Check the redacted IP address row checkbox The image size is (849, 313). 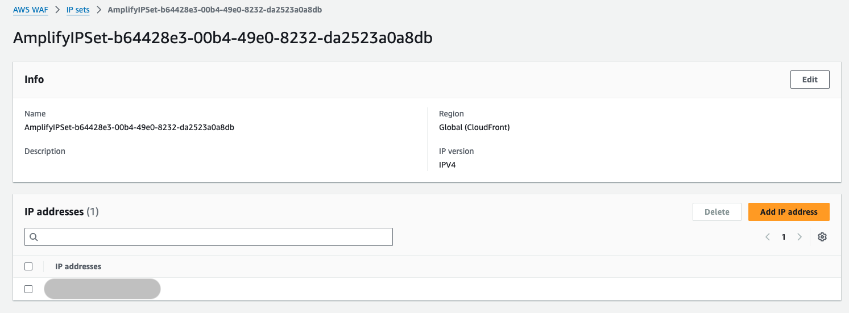[28, 289]
